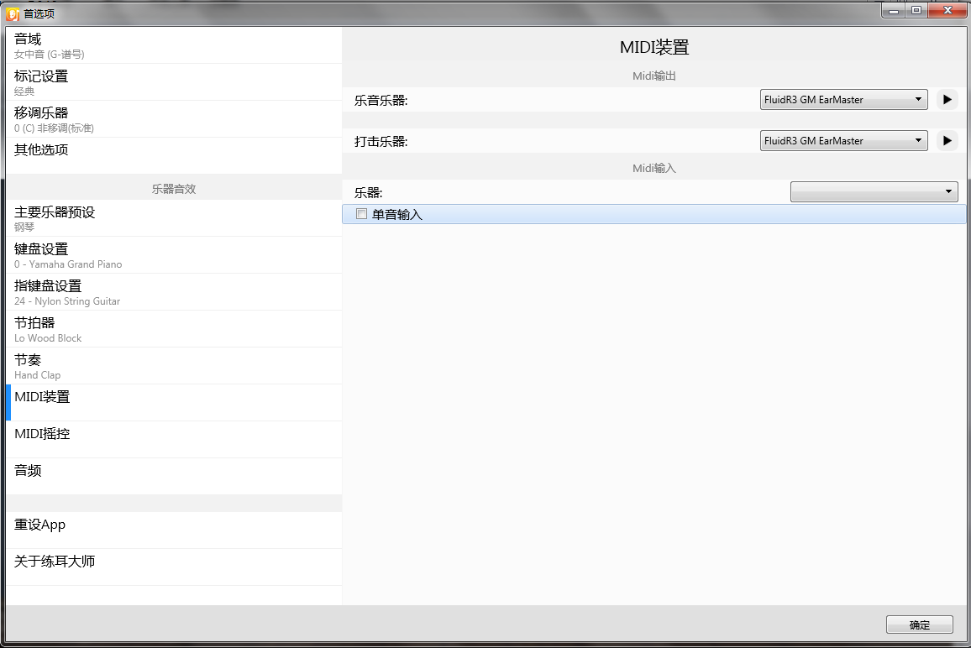971x648 pixels.
Task: Select 标记设置 in the sidebar
Action: (173, 82)
